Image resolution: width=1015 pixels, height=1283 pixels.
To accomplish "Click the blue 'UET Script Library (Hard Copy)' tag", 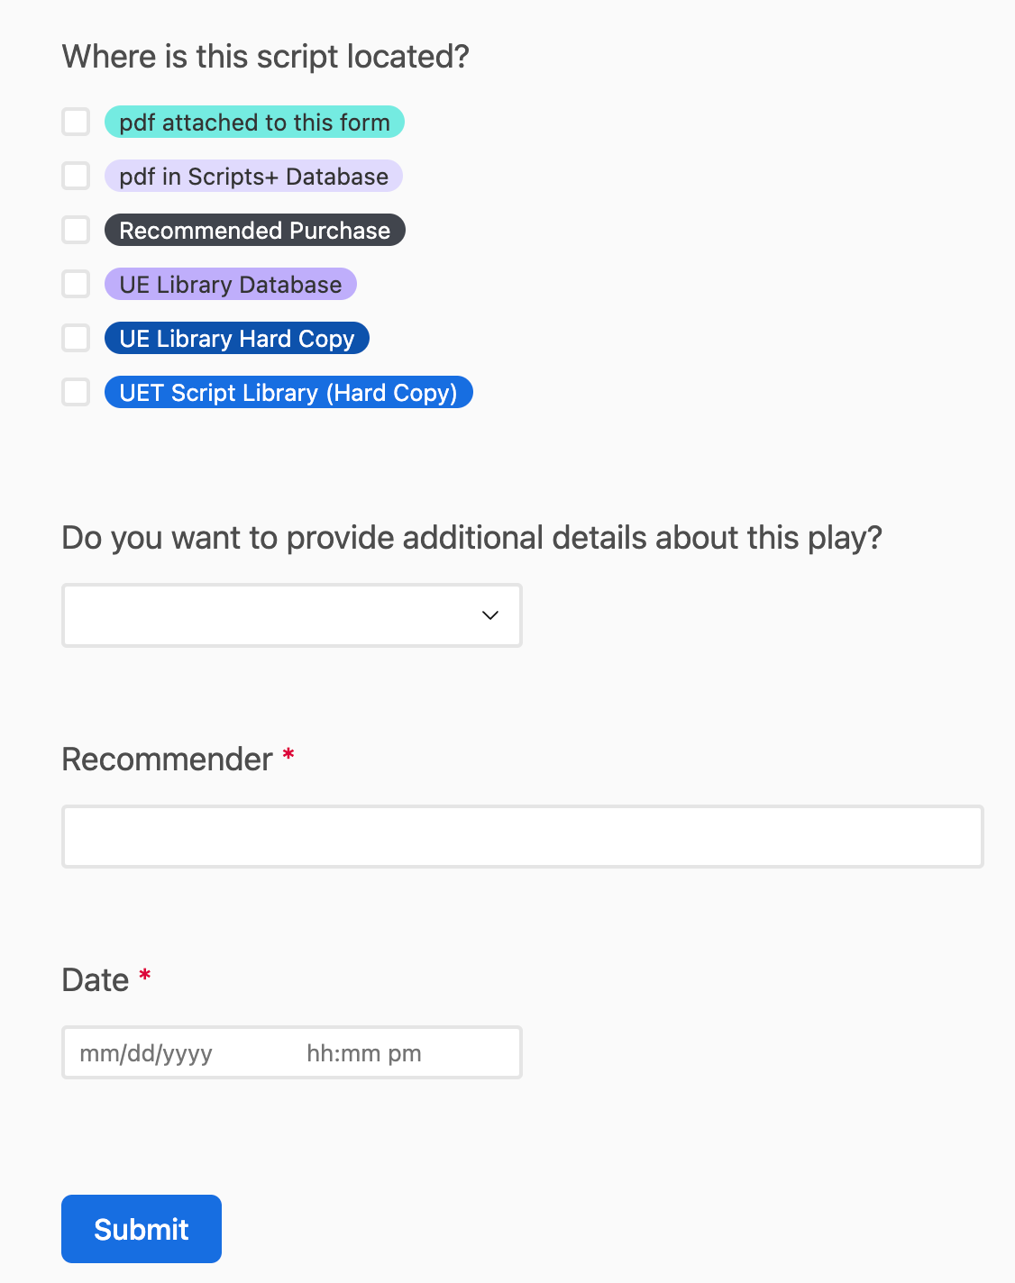I will pos(288,392).
